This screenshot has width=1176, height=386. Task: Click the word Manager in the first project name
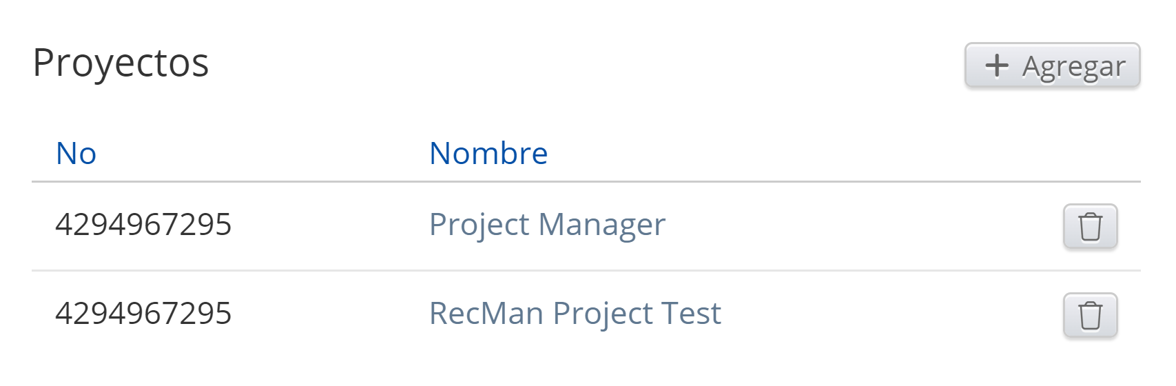coord(601,225)
